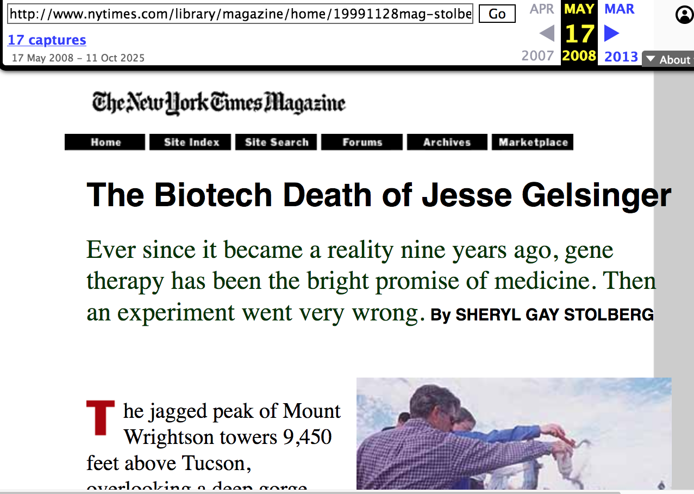The height and width of the screenshot is (494, 694).
Task: Select the 2013 capture year
Action: tap(621, 56)
